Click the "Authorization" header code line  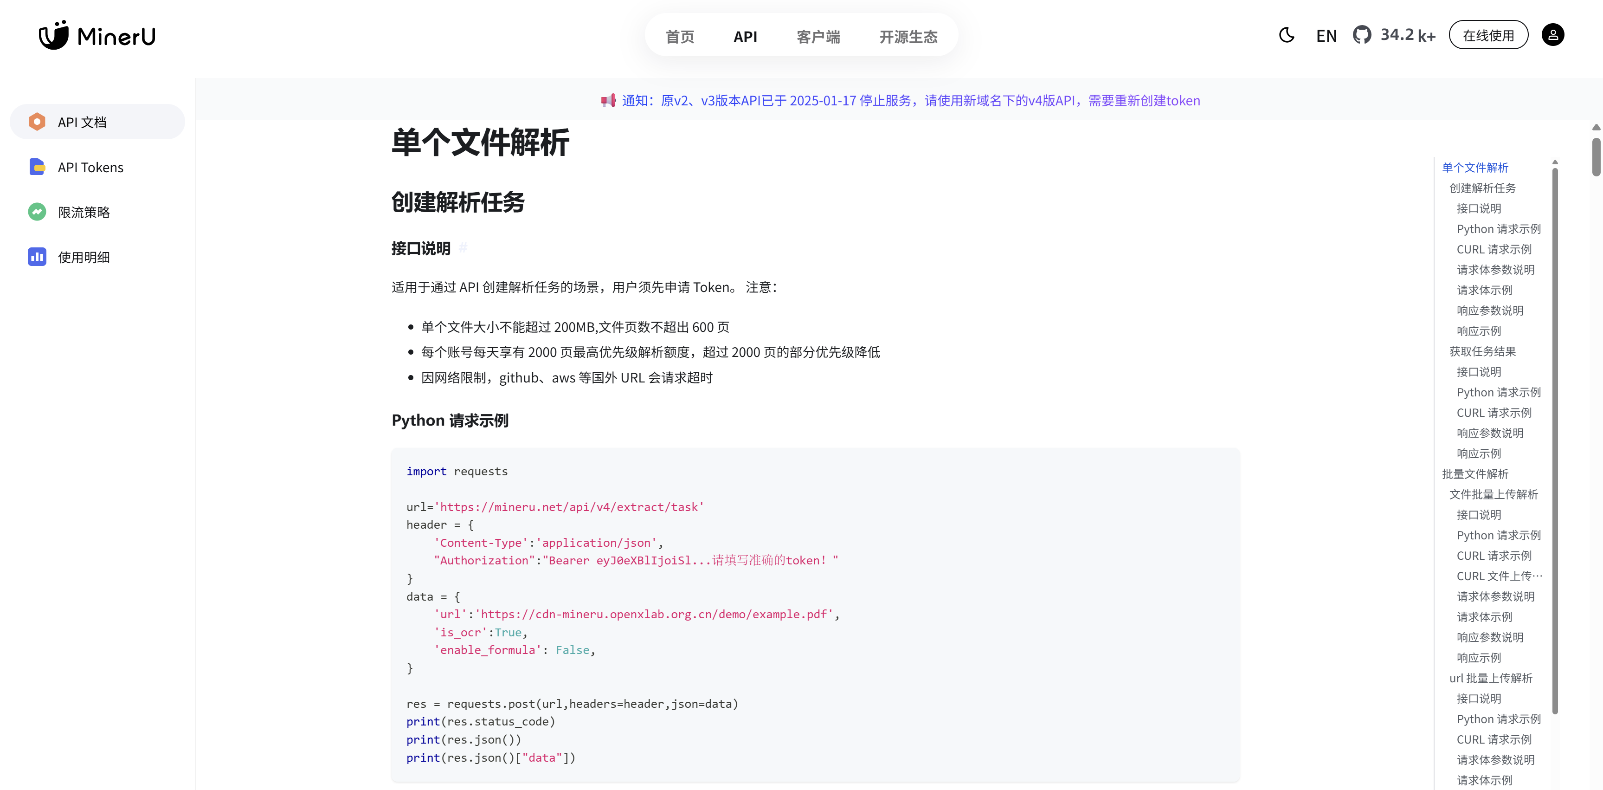(x=636, y=560)
